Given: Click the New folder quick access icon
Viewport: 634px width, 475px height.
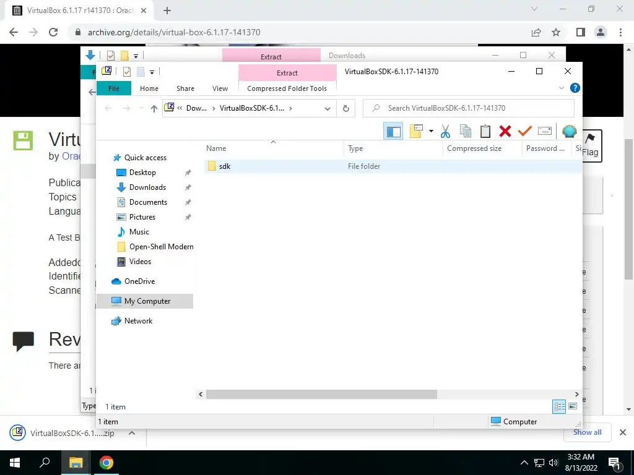Looking at the screenshot, I should [141, 72].
